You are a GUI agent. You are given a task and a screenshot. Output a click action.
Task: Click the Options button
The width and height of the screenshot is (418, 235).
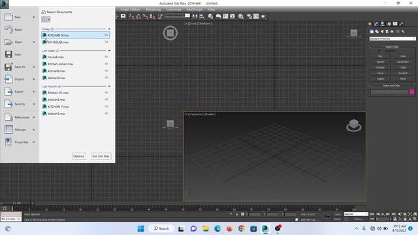point(78,156)
